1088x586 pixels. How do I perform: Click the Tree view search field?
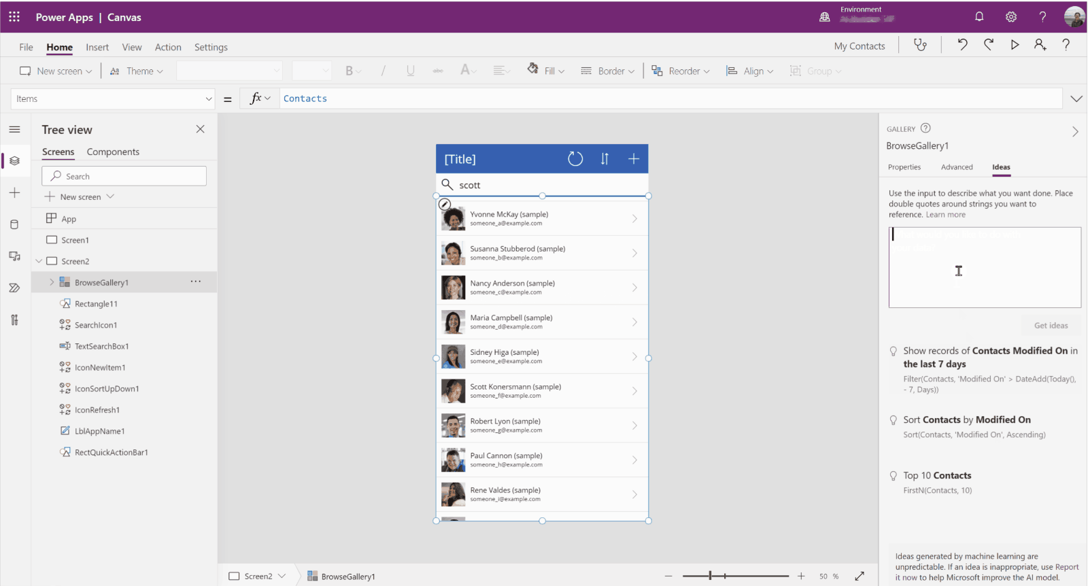pyautogui.click(x=124, y=176)
